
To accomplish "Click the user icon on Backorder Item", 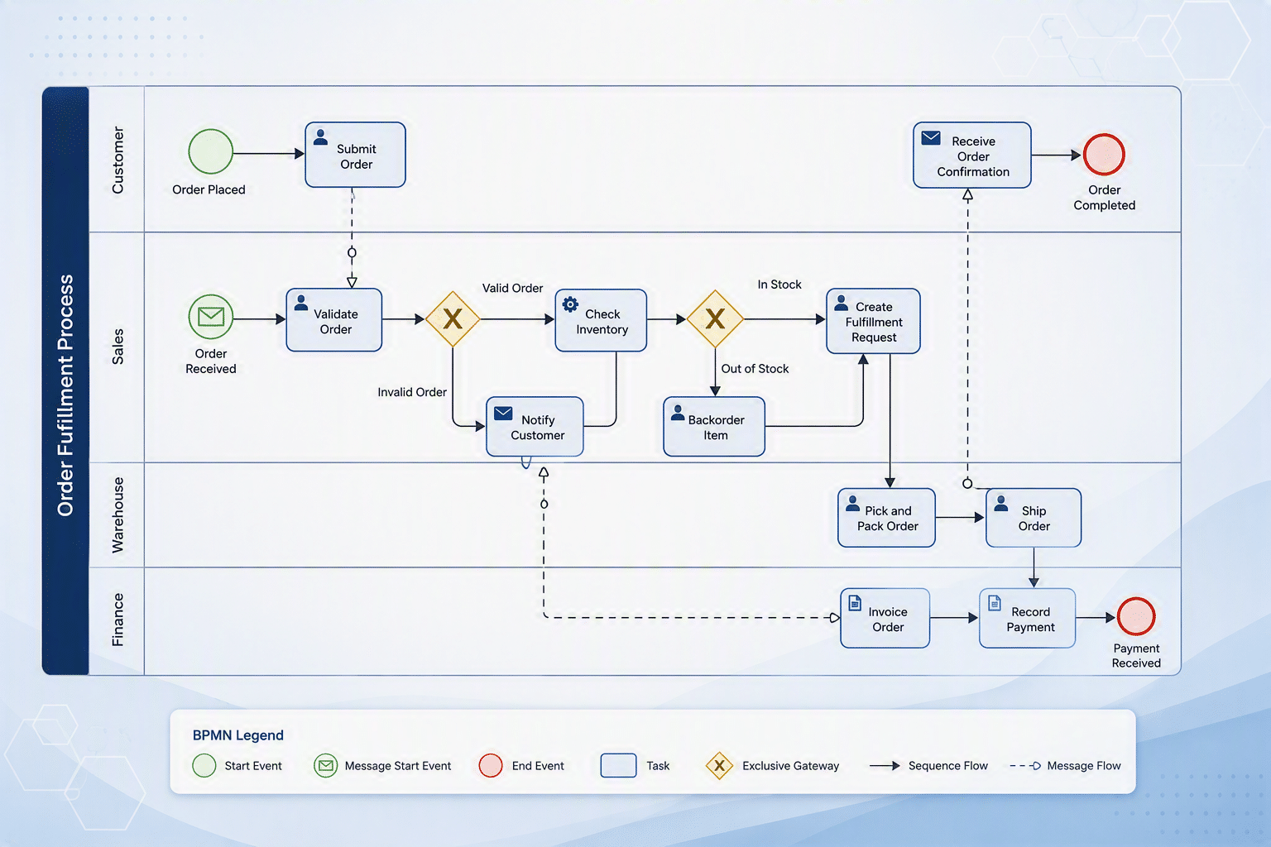I will 678,411.
